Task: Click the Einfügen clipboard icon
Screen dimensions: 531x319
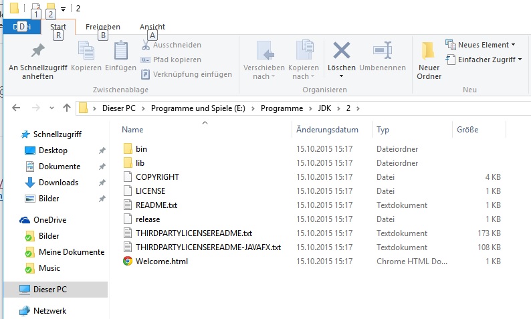Action: (120, 50)
